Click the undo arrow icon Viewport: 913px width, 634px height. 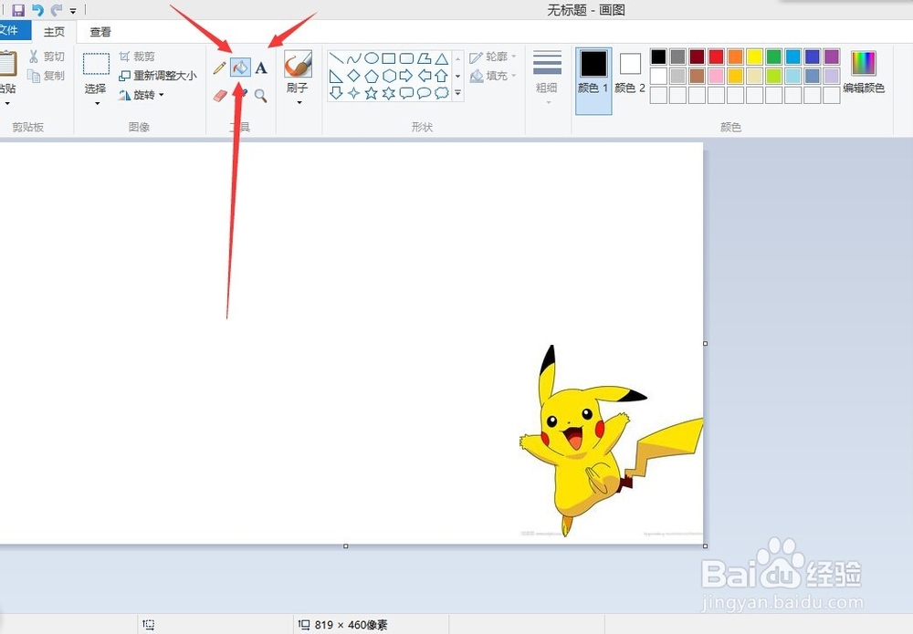point(37,10)
